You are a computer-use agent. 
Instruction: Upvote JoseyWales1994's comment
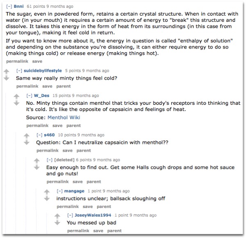[57, 216]
